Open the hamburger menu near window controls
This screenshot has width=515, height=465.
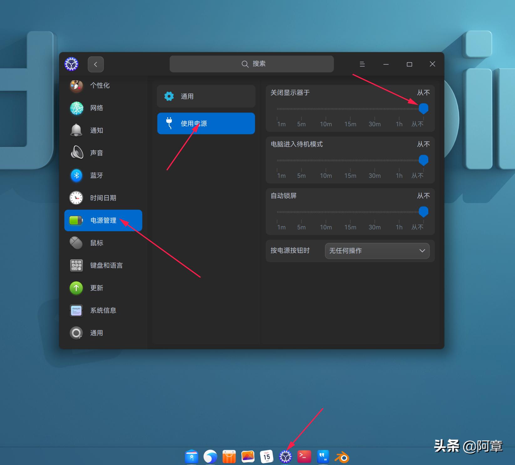click(362, 64)
